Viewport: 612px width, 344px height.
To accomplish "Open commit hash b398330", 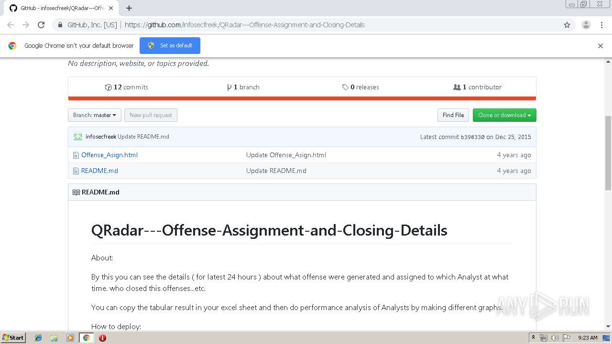I will tap(472, 137).
